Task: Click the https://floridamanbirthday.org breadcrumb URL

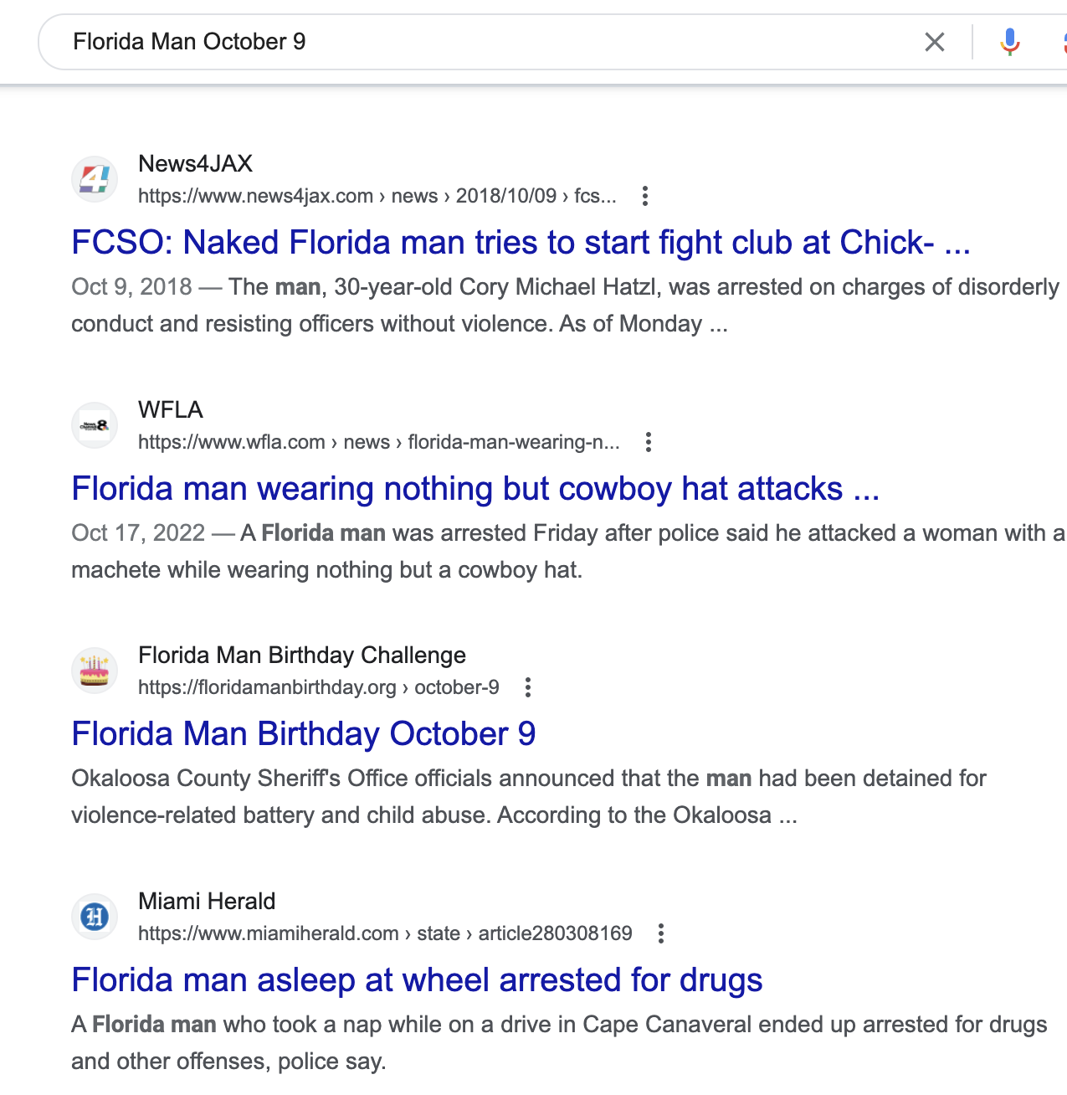Action: pyautogui.click(x=268, y=687)
